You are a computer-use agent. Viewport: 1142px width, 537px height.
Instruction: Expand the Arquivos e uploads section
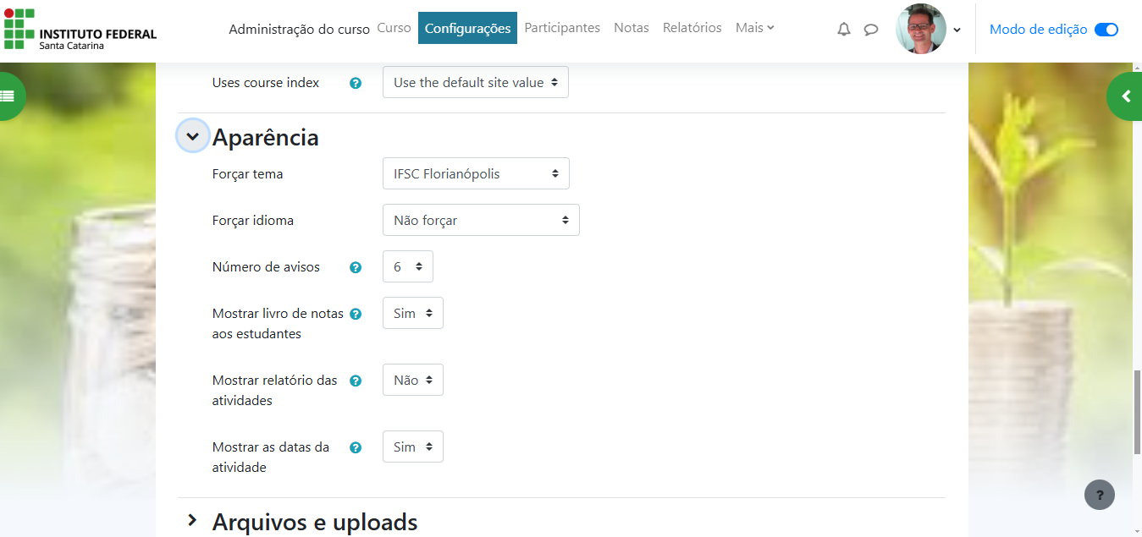(x=193, y=521)
